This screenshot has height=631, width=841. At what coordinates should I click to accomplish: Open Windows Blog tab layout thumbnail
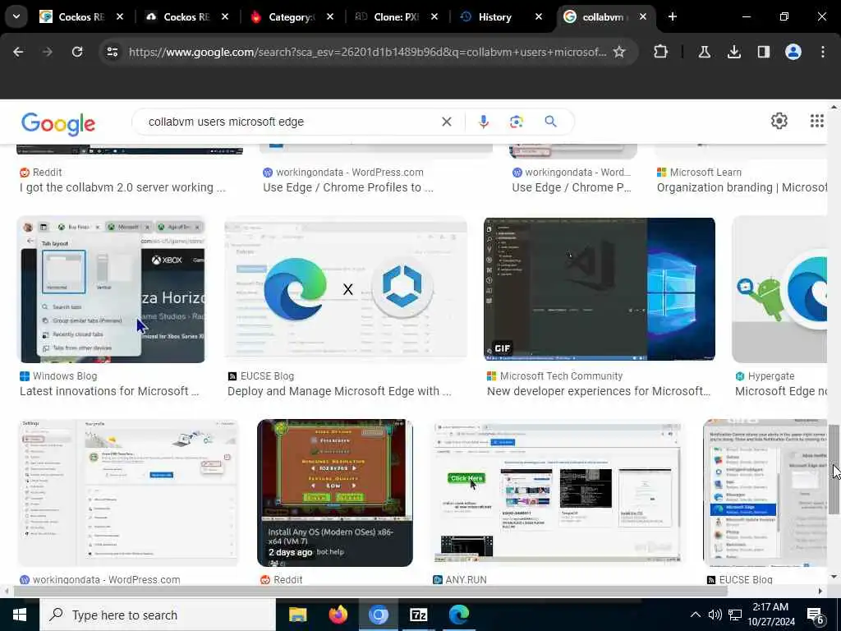pos(111,290)
